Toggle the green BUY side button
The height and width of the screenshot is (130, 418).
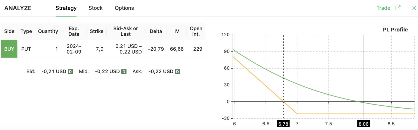[x=9, y=49]
